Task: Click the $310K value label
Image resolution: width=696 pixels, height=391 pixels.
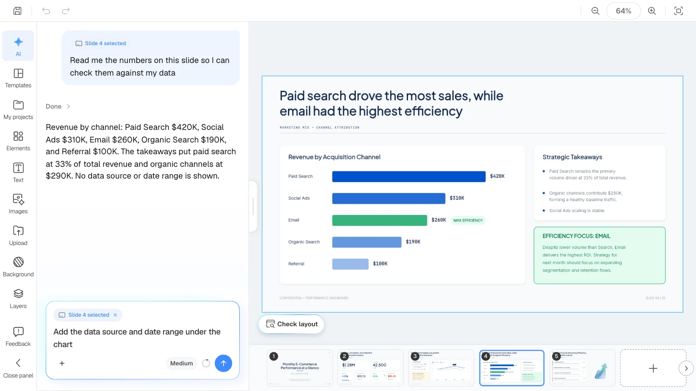Action: click(457, 198)
